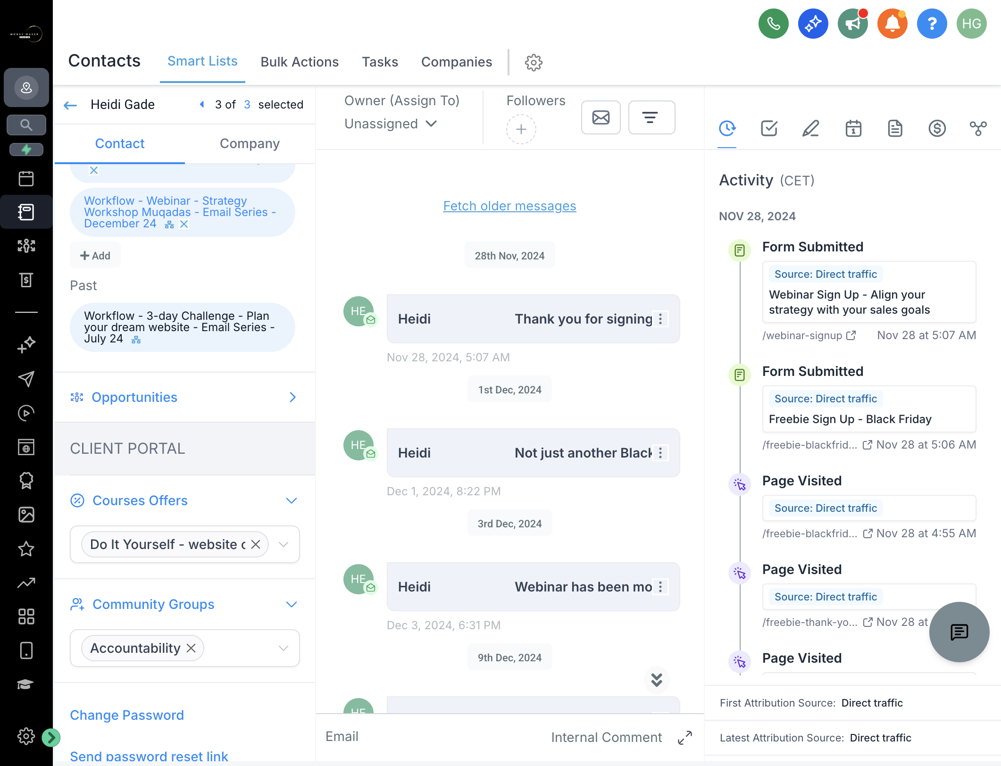Screen dimensions: 1001x766
Task: Open the orange notifications bell
Action: (x=892, y=24)
